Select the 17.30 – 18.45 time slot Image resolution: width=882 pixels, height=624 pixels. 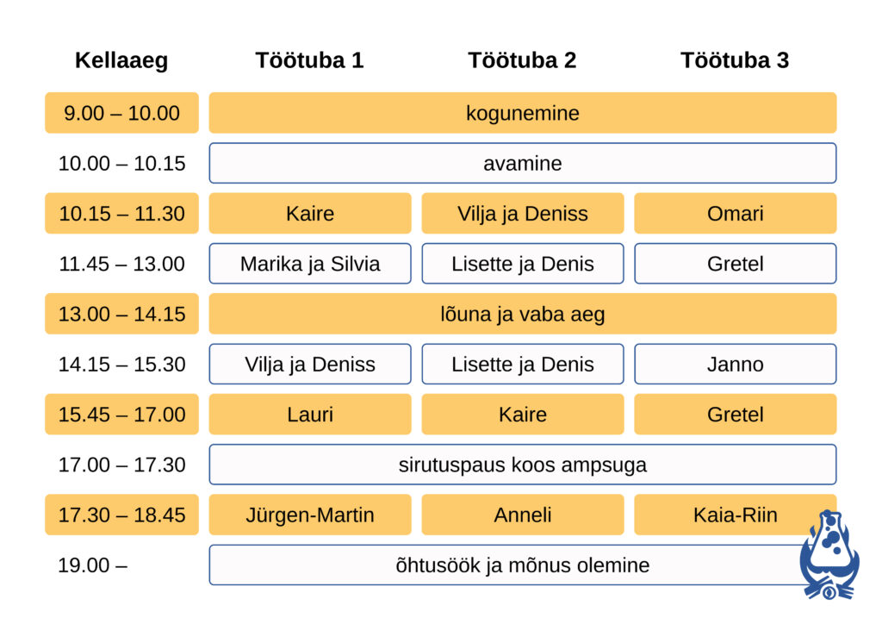tap(121, 515)
